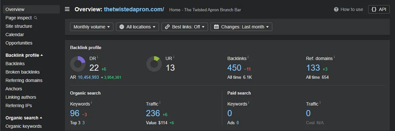Open Opportunities in the sidebar
This screenshot has width=395, height=131.
pyautogui.click(x=19, y=43)
